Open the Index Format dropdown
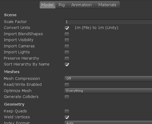This screenshot has height=124, width=152. coord(108,122)
